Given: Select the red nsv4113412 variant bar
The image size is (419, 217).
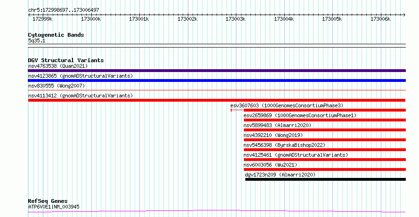Looking at the screenshot, I should tap(217, 100).
